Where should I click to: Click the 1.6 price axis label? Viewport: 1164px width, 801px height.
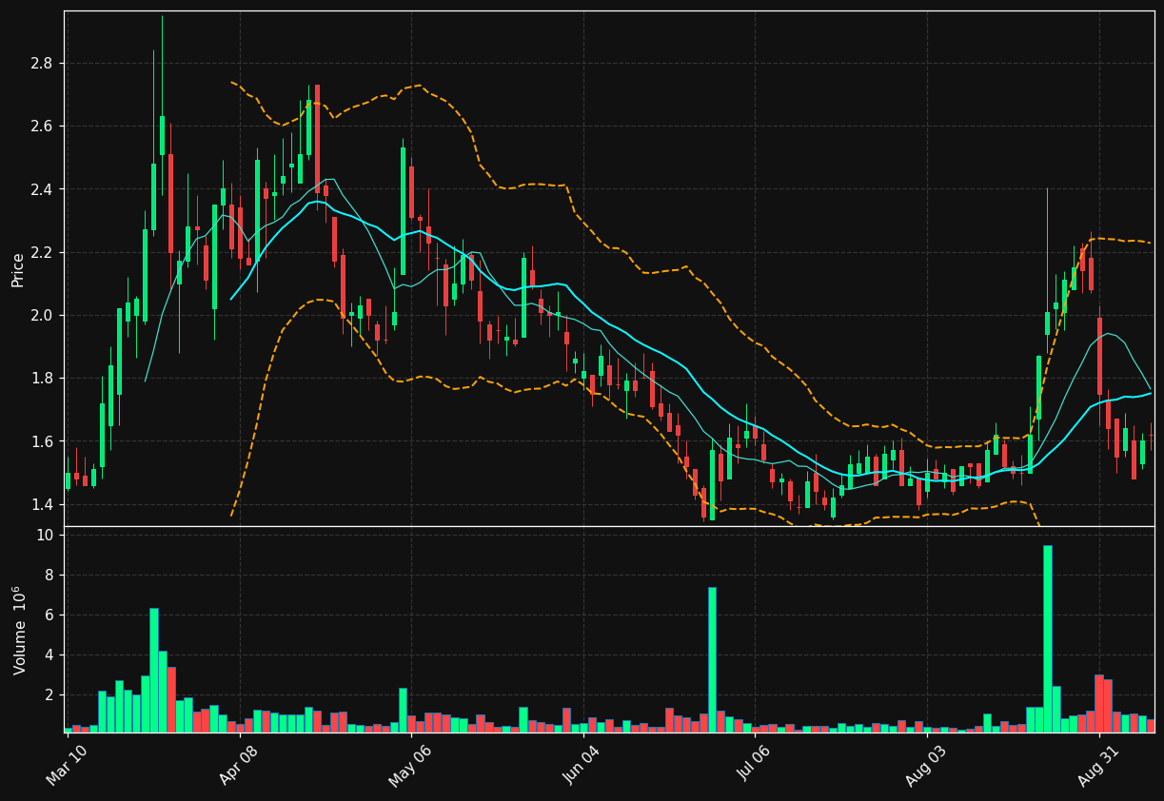(x=42, y=441)
